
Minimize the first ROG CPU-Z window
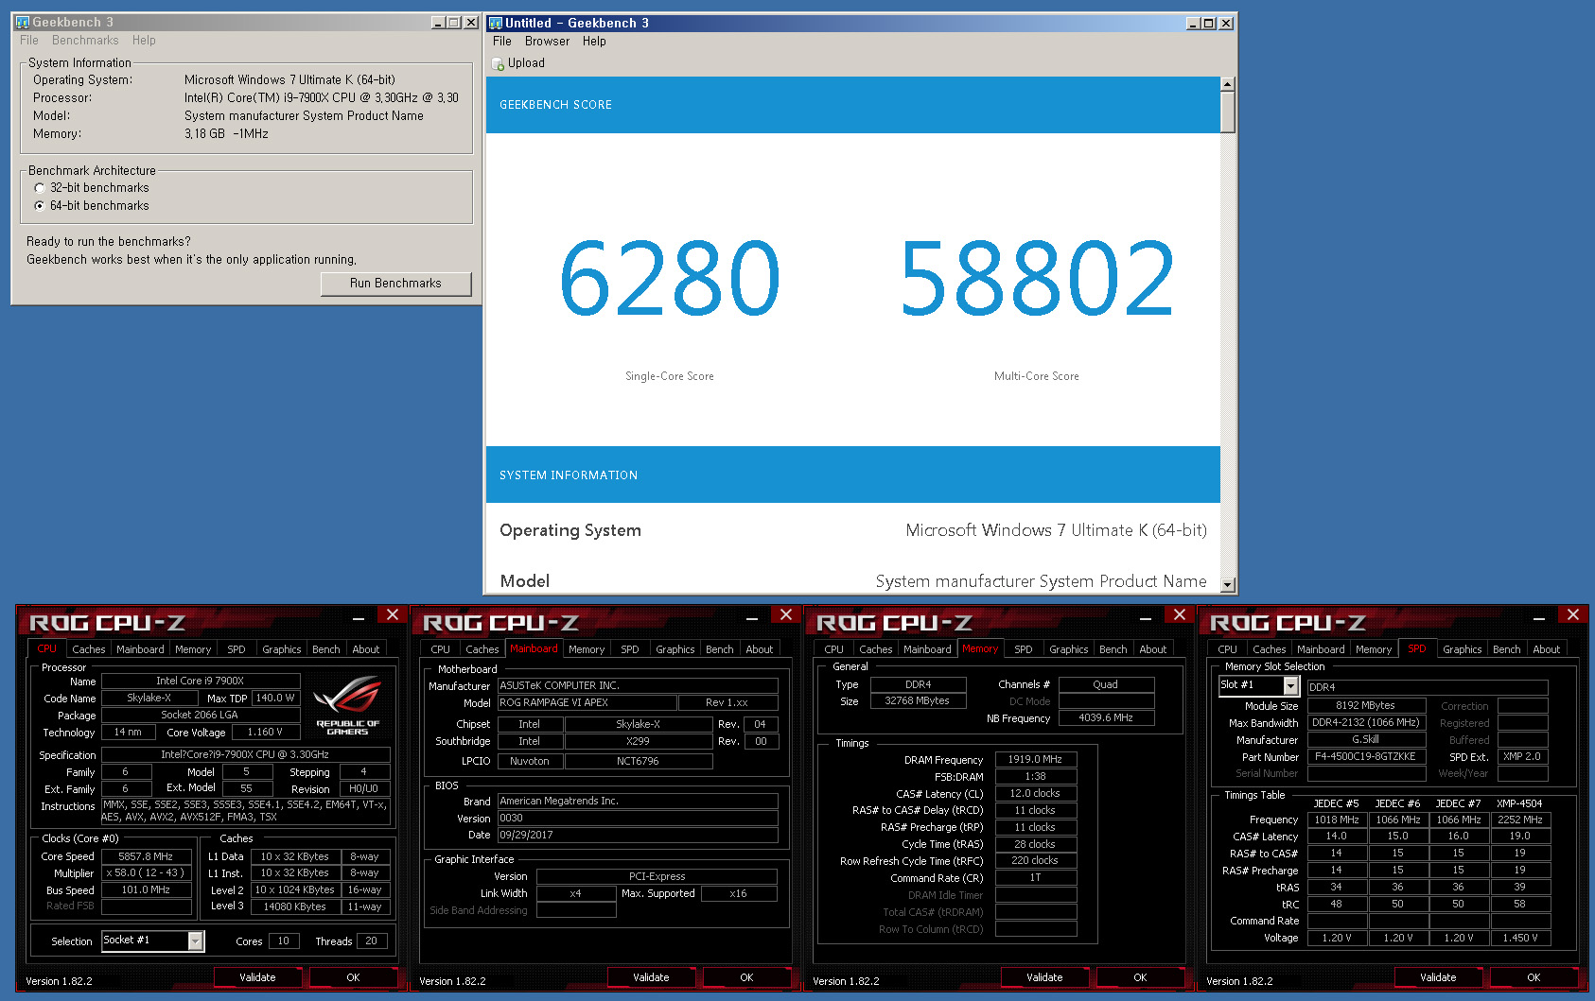pyautogui.click(x=359, y=616)
